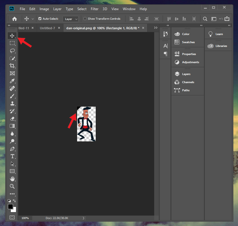Screen dimensions: 238x226
Task: Reset default foreground and background colors
Action: [9, 201]
